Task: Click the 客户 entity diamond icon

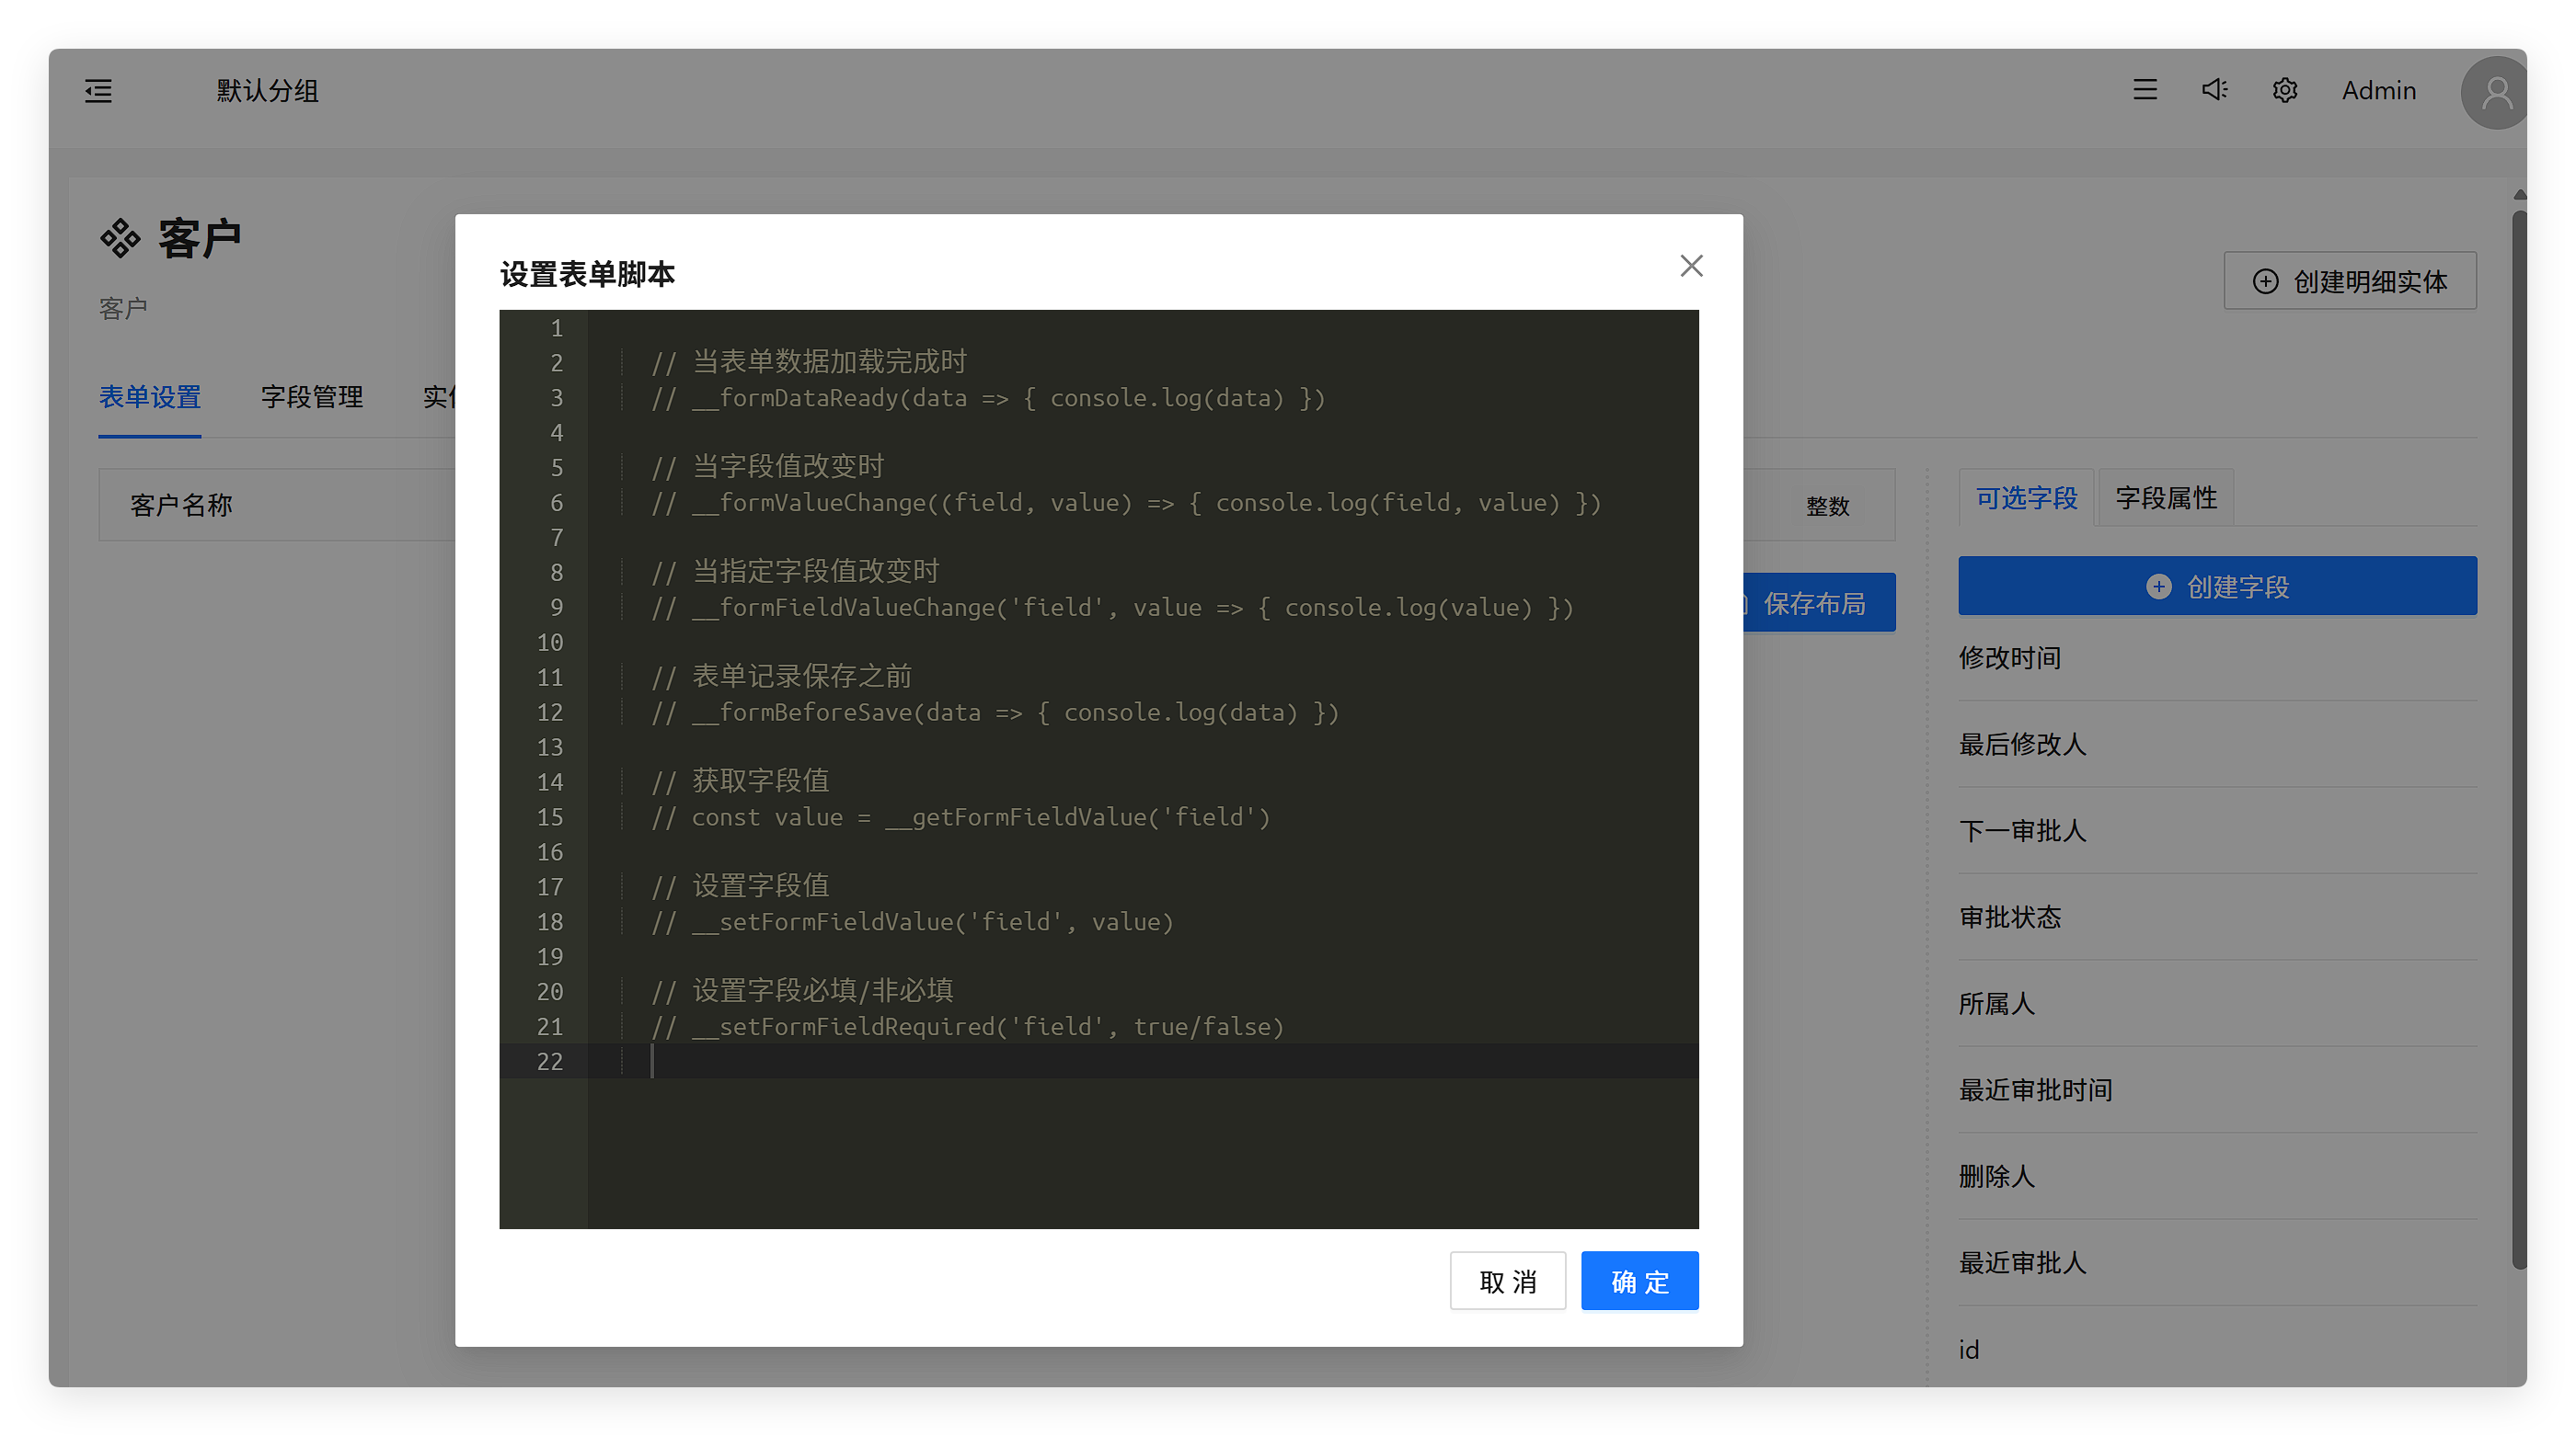Action: coord(120,238)
